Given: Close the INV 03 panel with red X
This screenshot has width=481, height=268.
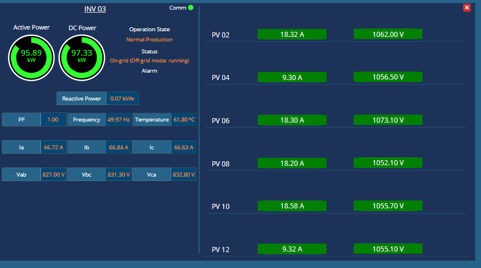Looking at the screenshot, I should coord(467,7).
